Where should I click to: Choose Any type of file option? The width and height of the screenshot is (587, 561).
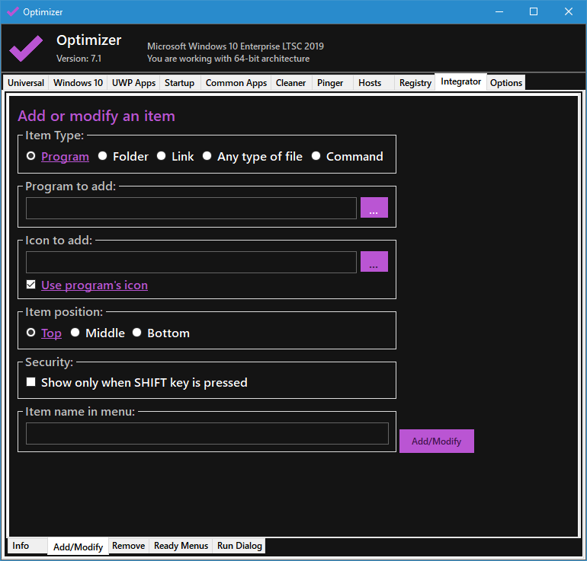pos(207,156)
